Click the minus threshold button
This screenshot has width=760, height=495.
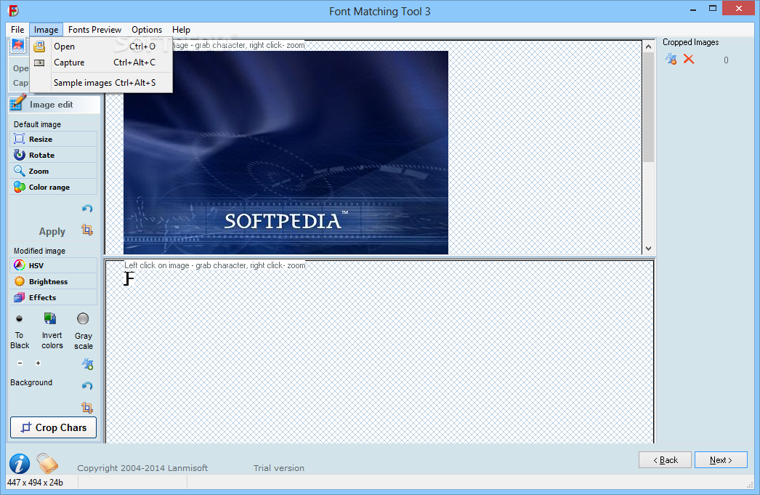pos(20,363)
